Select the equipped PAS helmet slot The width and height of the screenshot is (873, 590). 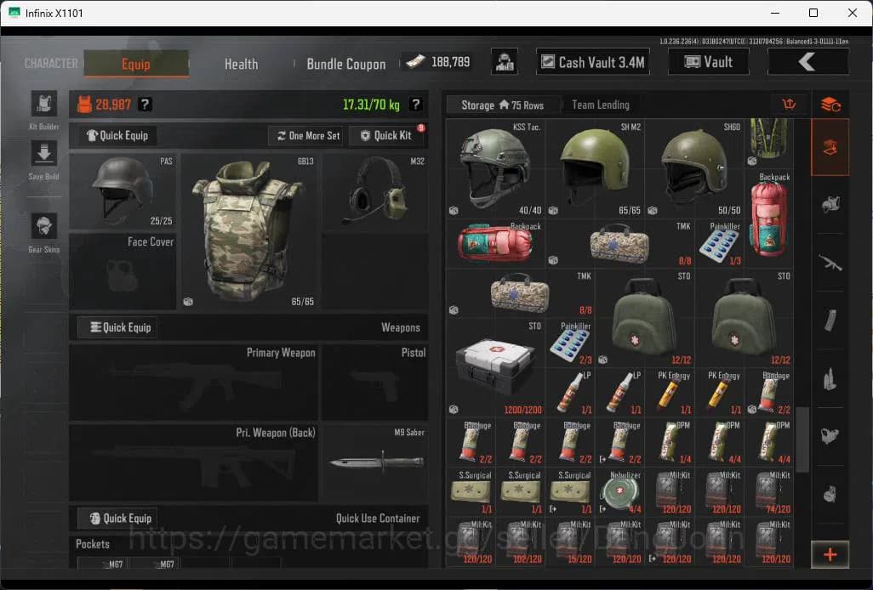point(123,192)
